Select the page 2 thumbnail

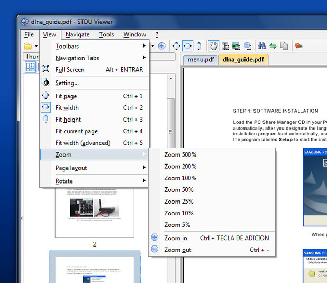(95, 205)
